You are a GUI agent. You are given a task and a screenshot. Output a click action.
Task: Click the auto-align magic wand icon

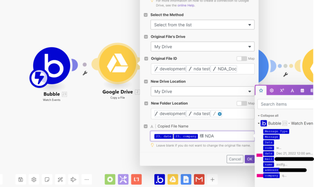(x=60, y=180)
